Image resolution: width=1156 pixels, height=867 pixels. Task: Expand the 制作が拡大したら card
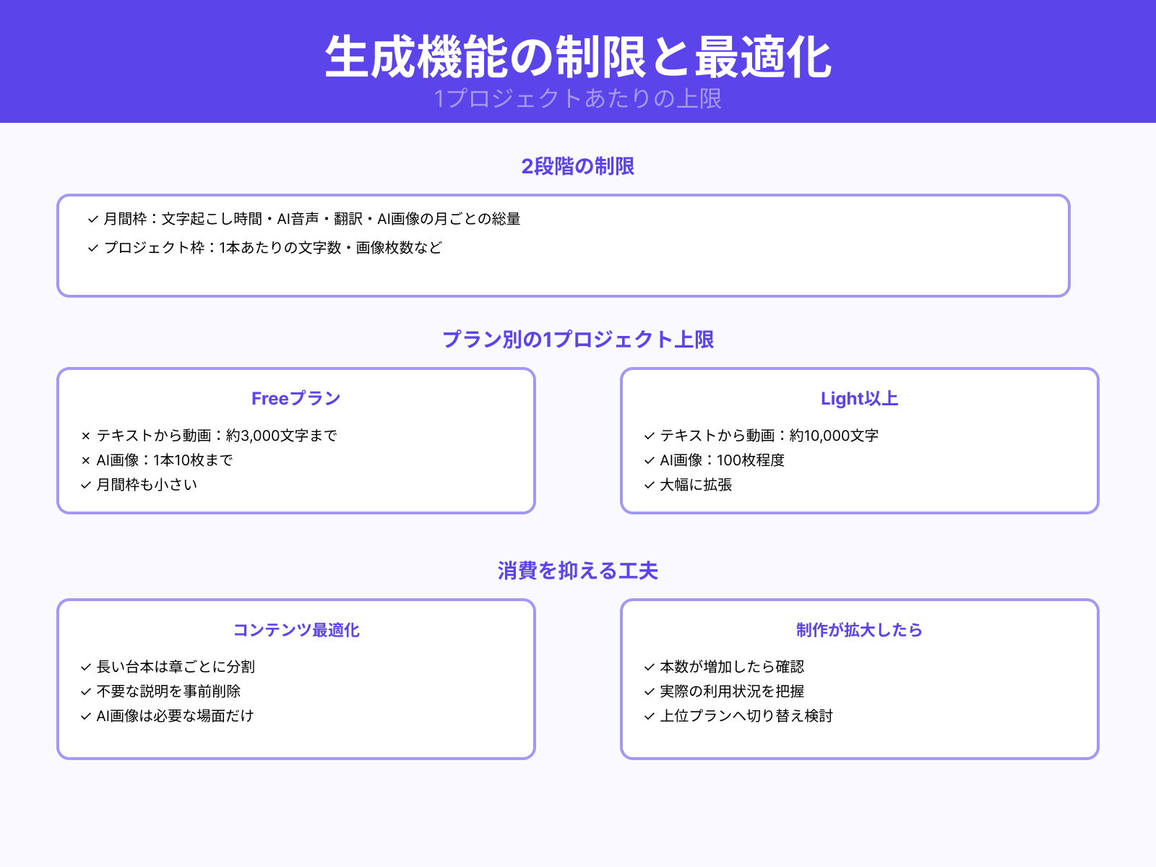858,679
